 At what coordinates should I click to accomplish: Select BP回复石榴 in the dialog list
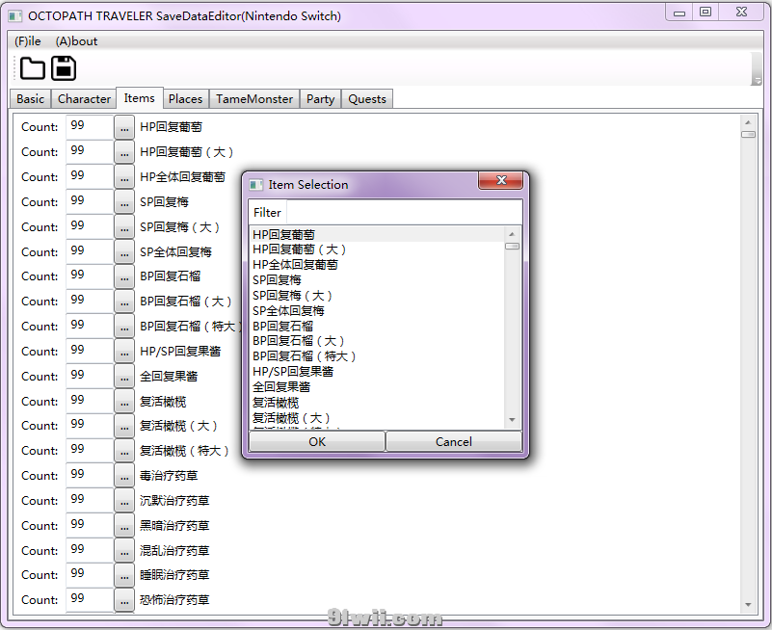tap(377, 326)
